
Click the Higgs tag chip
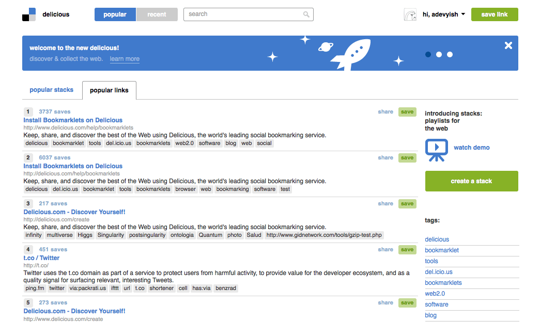click(85, 235)
